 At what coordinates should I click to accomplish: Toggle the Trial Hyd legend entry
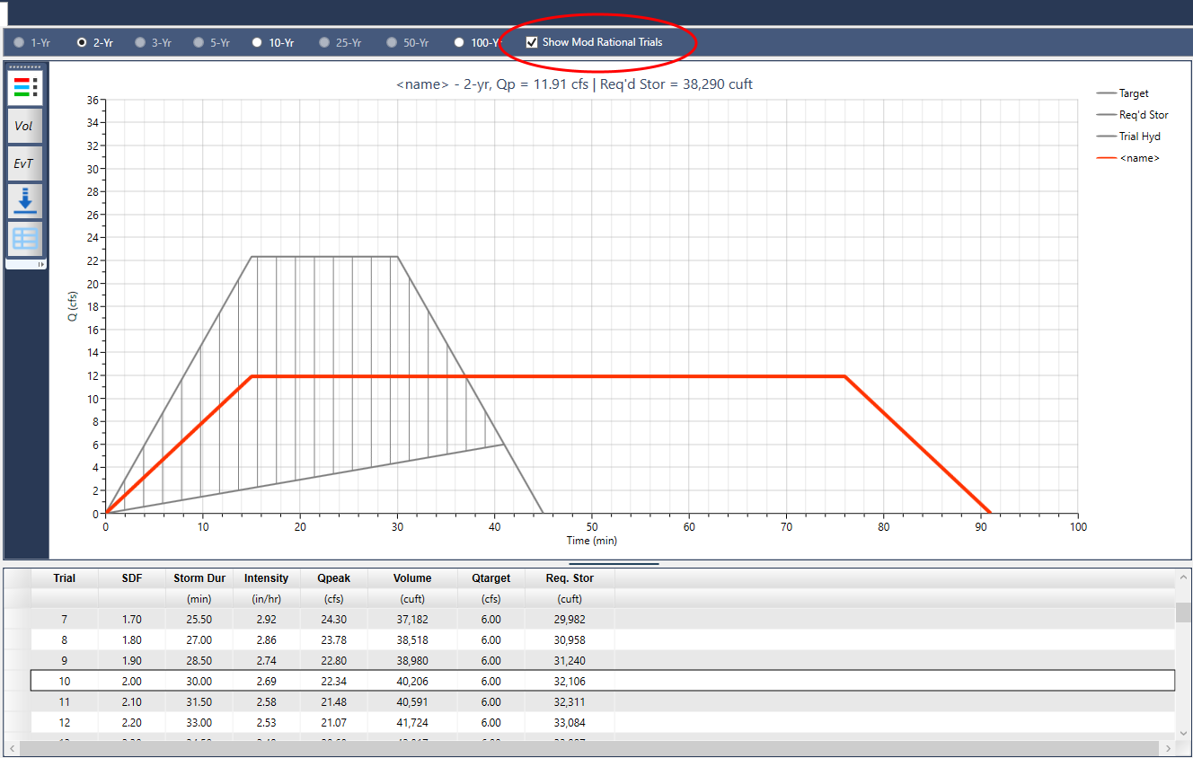pos(1136,137)
